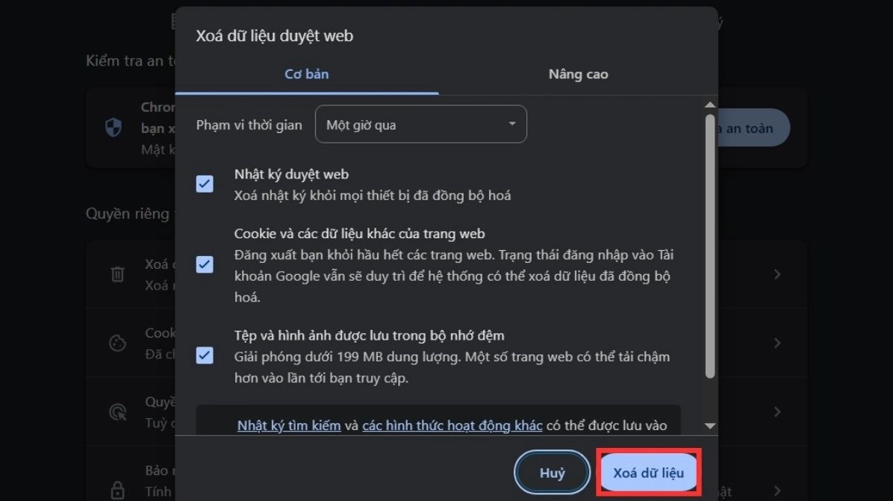The height and width of the screenshot is (501, 893).
Task: Uncheck Nhật ký duyệt web
Action: 204,183
